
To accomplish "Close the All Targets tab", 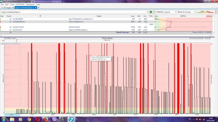I will pos(13,8).
